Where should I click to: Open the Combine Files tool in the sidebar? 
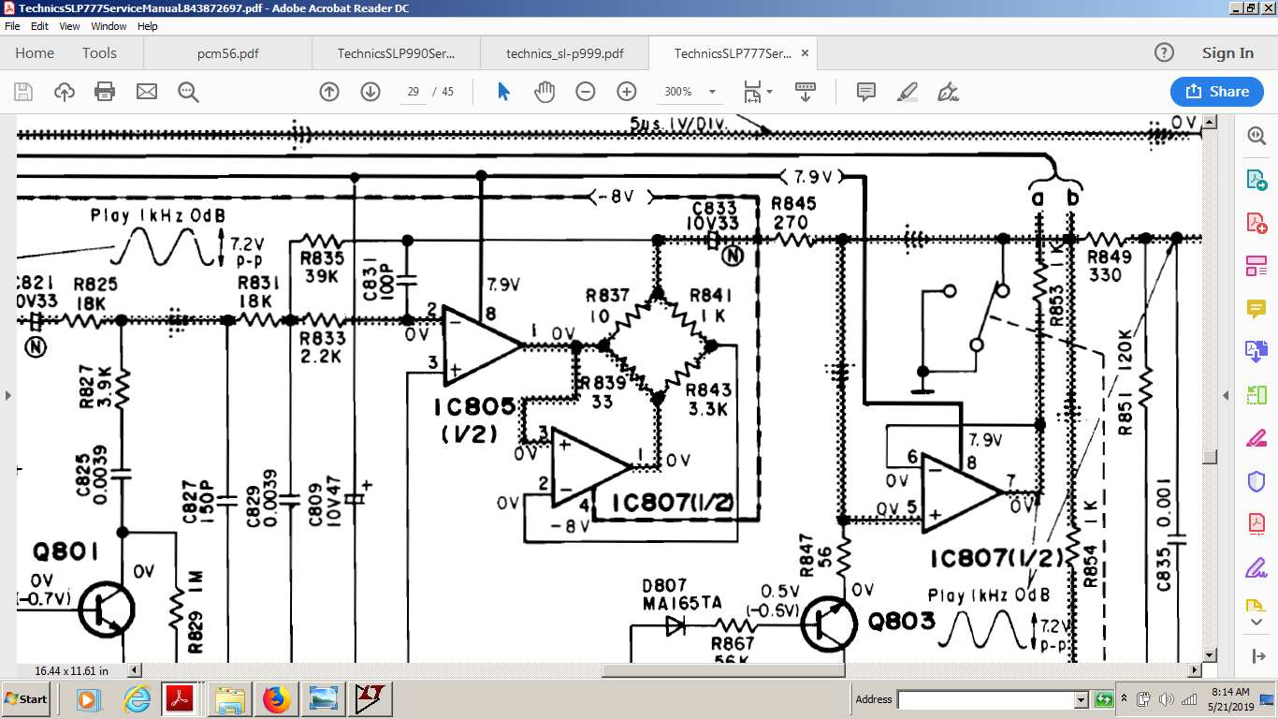point(1256,351)
